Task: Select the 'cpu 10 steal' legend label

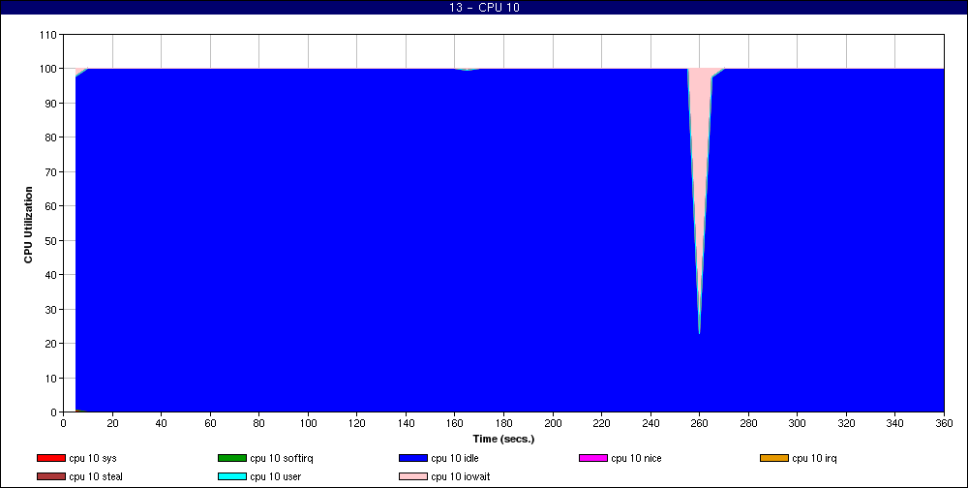Action: [96, 477]
